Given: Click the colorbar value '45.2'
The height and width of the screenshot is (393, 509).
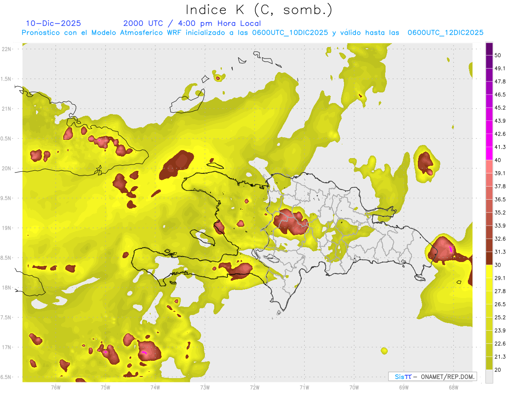Looking at the screenshot, I should pyautogui.click(x=500, y=108).
